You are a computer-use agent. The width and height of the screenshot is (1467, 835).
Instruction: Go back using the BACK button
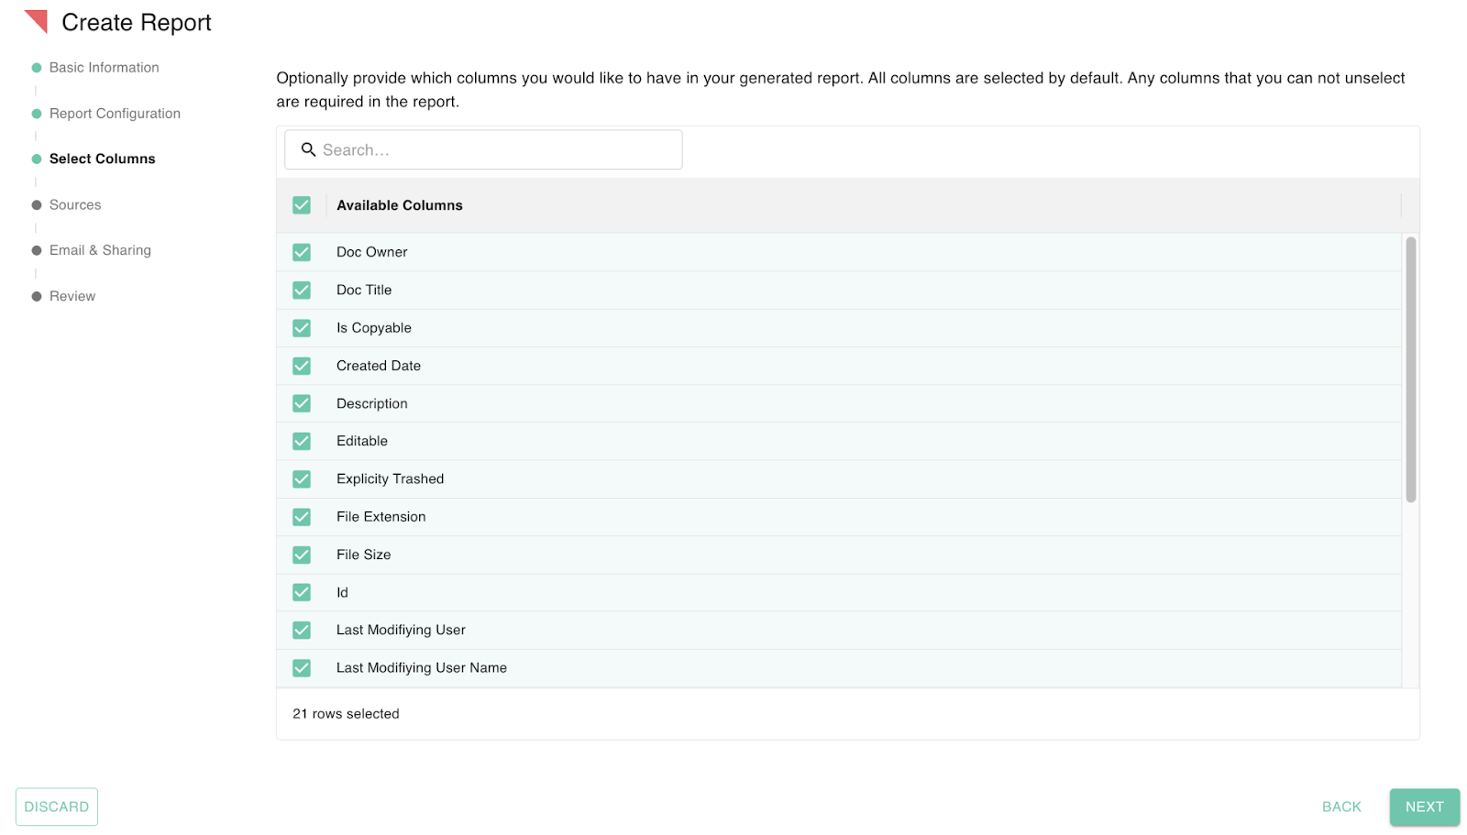1340,807
